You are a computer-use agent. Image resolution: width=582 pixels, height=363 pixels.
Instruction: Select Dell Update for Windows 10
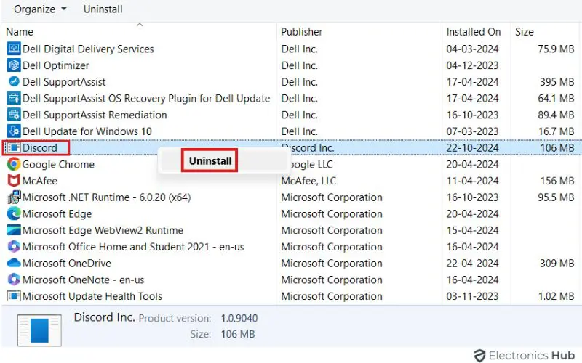click(x=87, y=131)
